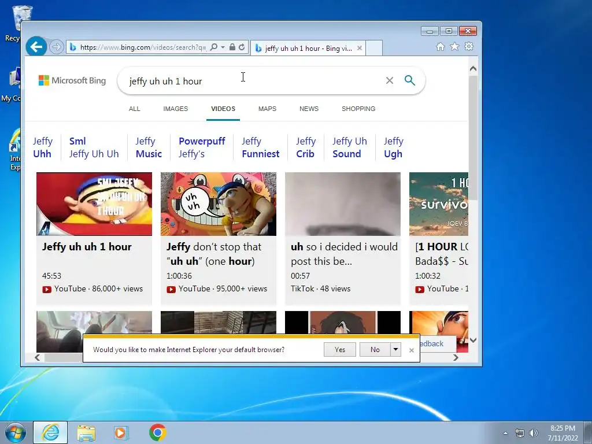Screen dimensions: 592x444
Task: Click 'YouTube · 95,000+ views' source line
Action: tap(217, 289)
